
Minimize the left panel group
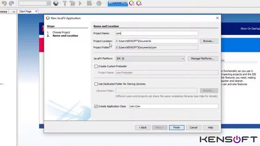(x=14, y=12)
